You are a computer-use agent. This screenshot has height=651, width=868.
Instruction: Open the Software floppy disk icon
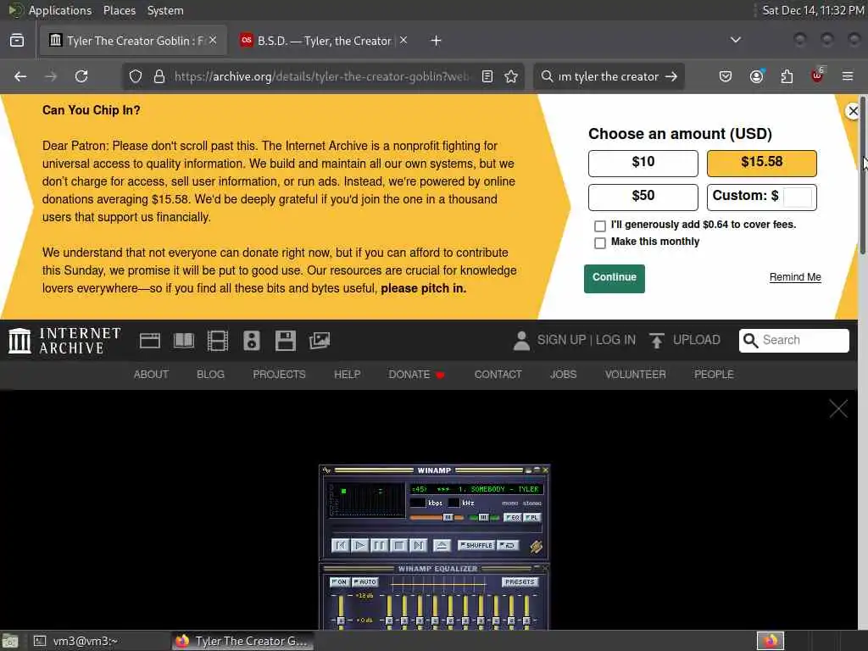(x=285, y=341)
